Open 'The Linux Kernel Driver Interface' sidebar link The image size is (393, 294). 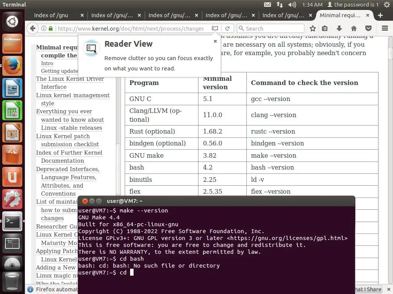tap(70, 83)
